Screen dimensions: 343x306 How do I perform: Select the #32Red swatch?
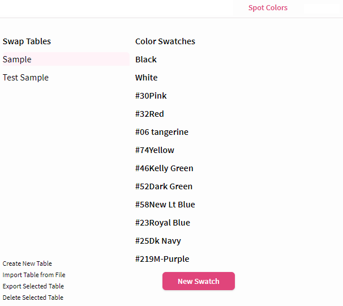pos(149,114)
